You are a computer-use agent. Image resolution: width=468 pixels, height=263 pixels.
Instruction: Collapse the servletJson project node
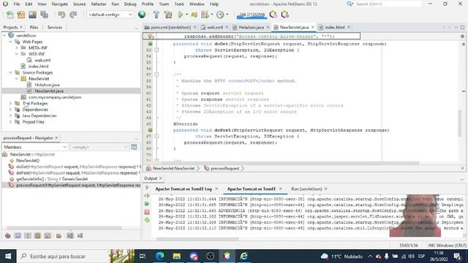coord(4,35)
